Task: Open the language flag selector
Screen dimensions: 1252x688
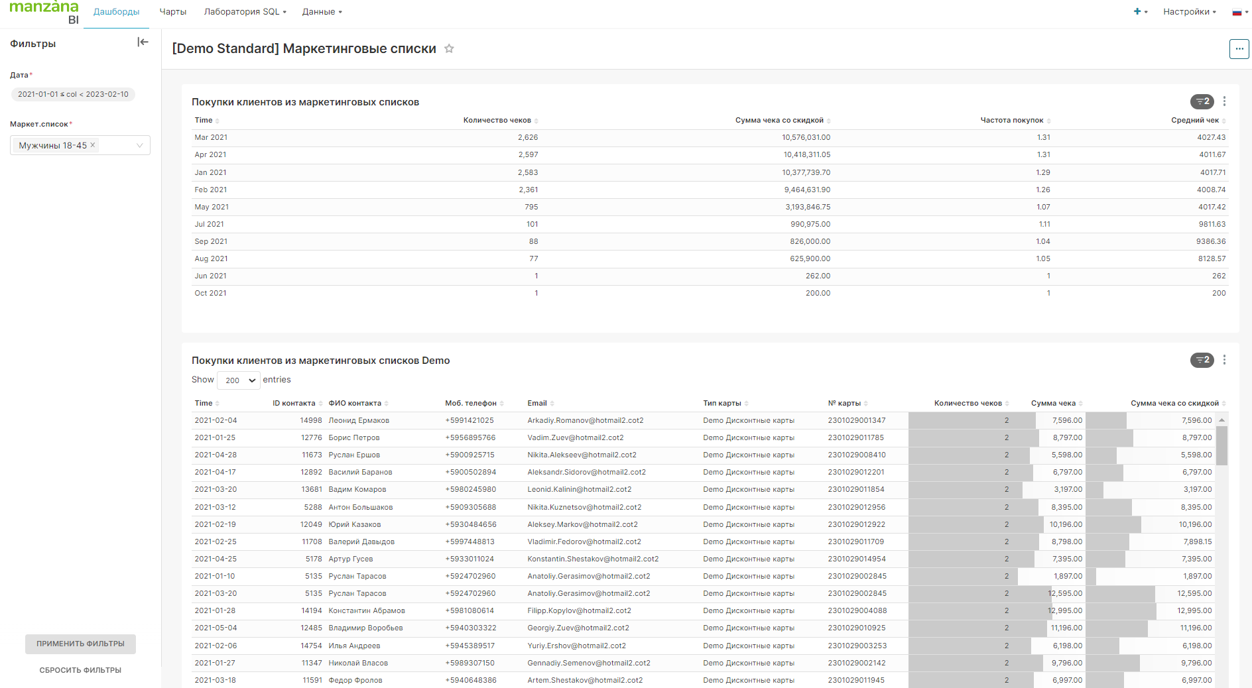Action: (x=1239, y=12)
